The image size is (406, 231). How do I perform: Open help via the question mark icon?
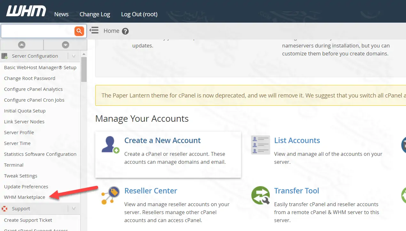(x=125, y=31)
